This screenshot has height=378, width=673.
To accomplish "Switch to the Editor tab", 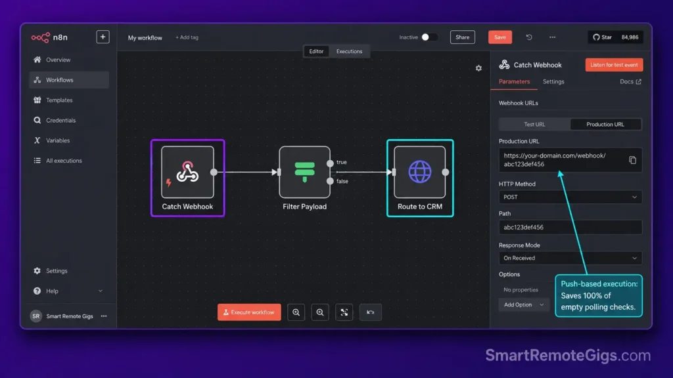I will pyautogui.click(x=316, y=51).
